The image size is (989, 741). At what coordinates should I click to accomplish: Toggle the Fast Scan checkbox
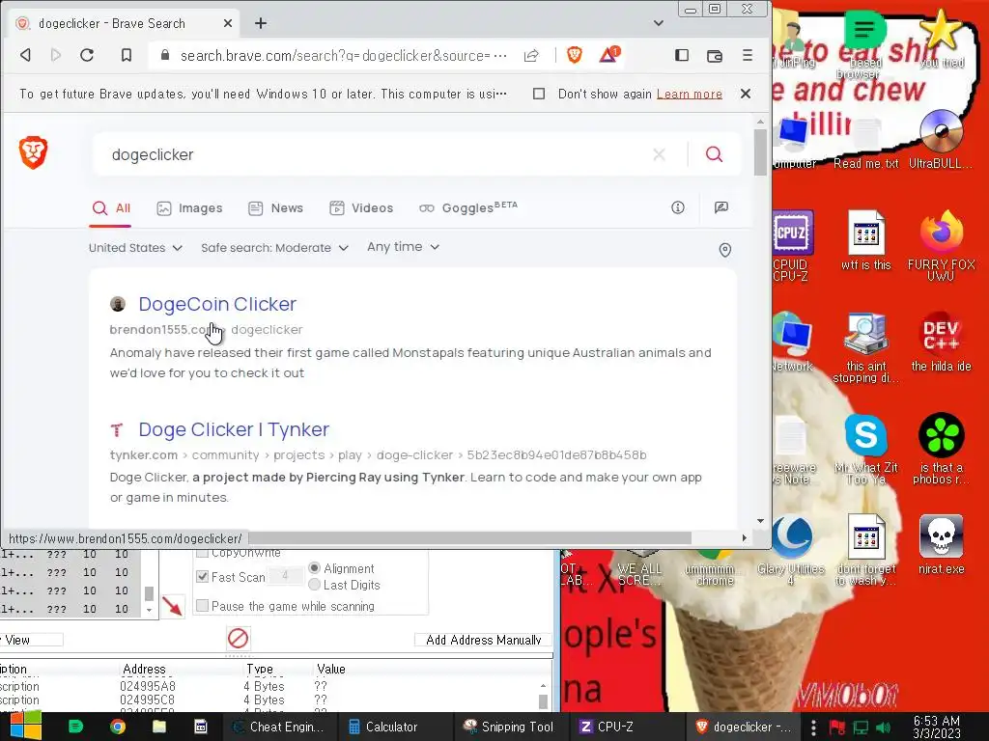pos(203,577)
